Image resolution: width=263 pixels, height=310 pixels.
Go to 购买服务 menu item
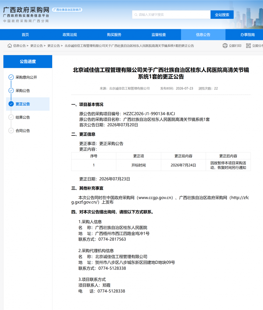[x=114, y=35]
